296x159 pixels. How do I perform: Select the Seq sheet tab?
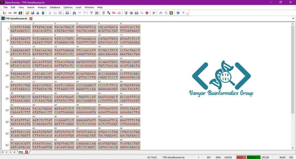click(x=21, y=152)
